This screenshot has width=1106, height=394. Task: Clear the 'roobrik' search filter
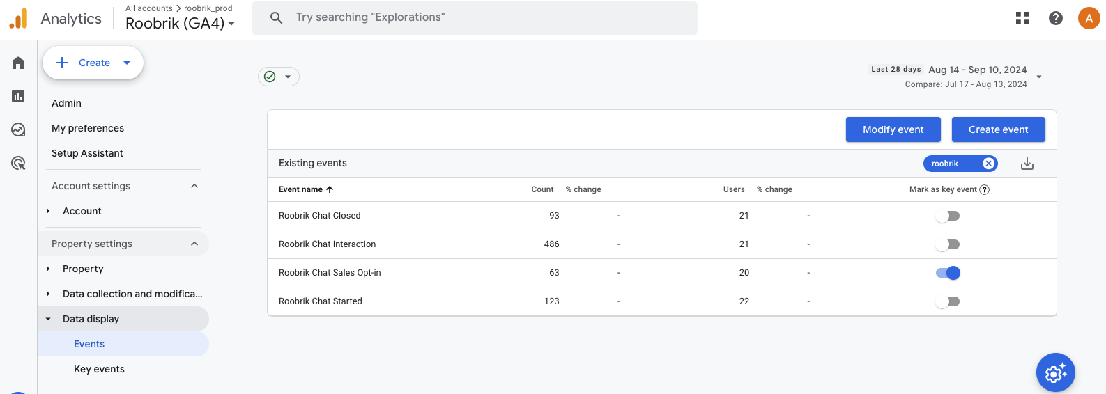pos(988,164)
